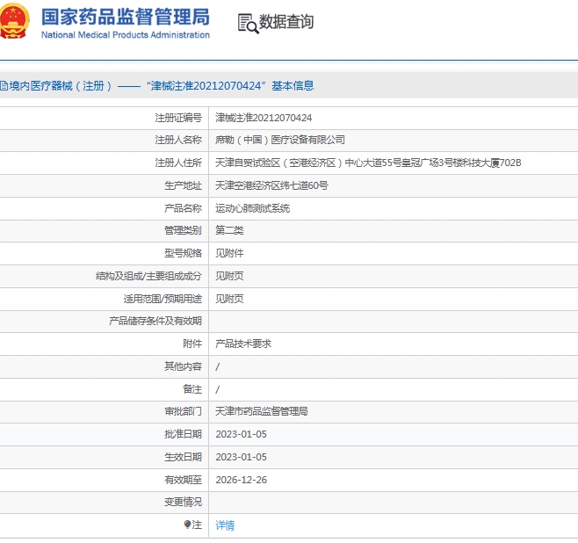Click the lightbulb icon beside 注
Screen dimensions: 578x543
tap(187, 525)
